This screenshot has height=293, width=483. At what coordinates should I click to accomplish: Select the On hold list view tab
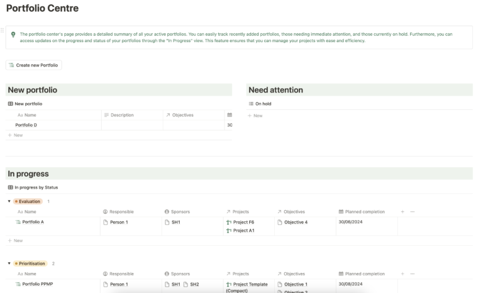pos(260,104)
